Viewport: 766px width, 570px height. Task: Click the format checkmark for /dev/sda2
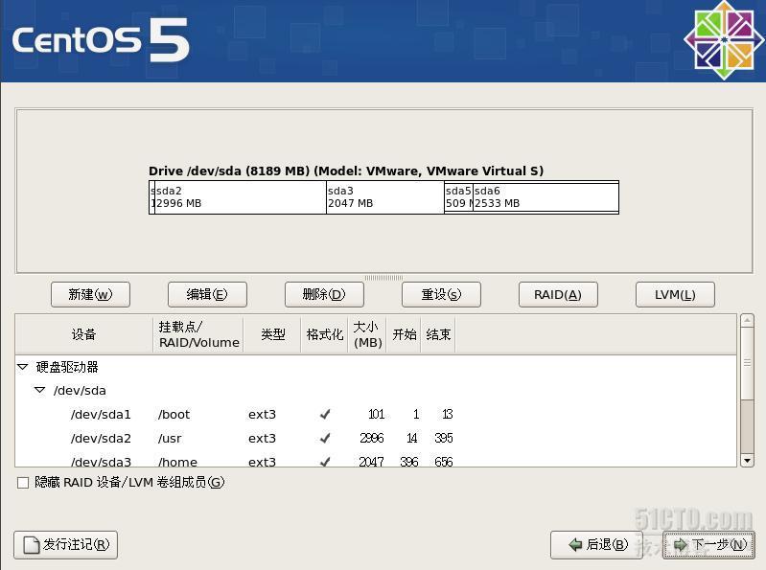click(325, 438)
